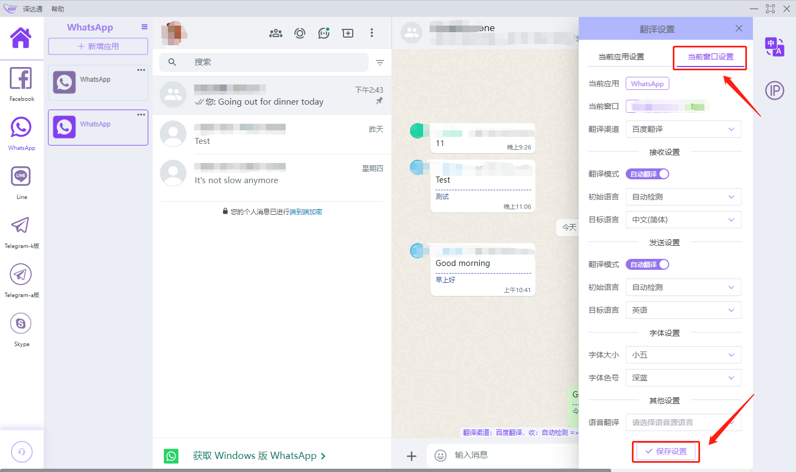
Task: Open the IP settings icon
Action: click(x=774, y=90)
